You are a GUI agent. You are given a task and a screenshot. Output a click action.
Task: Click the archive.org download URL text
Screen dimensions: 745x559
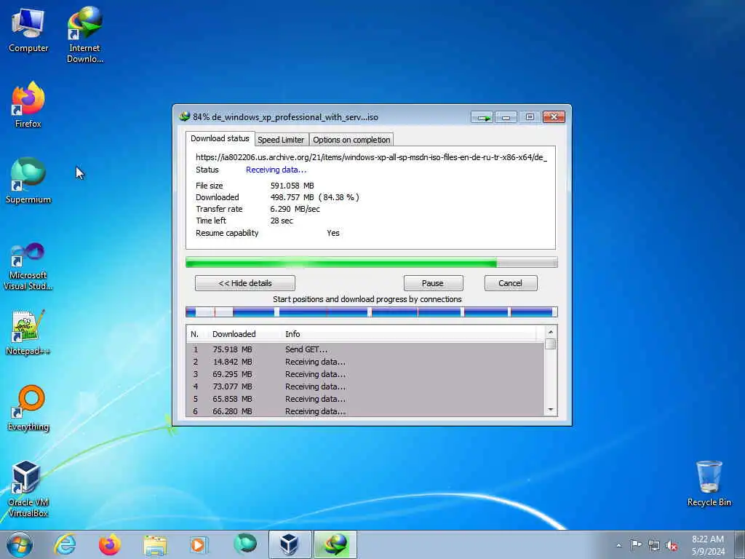point(371,157)
